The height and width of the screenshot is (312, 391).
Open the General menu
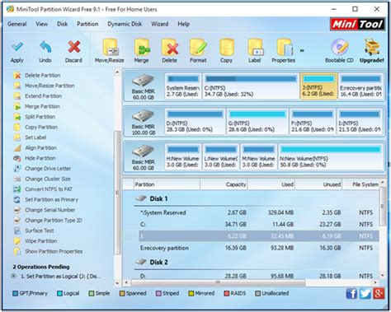[17, 24]
